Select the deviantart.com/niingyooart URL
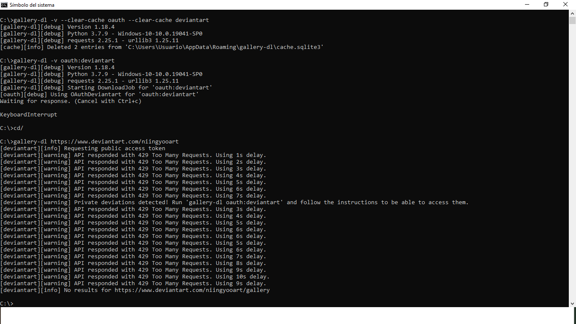Screen dimensions: 576x324 point(114,141)
